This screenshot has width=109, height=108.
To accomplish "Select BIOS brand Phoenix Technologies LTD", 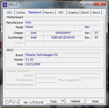I will point(63,55).
